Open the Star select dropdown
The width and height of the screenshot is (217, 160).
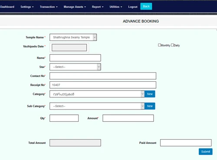75,67
